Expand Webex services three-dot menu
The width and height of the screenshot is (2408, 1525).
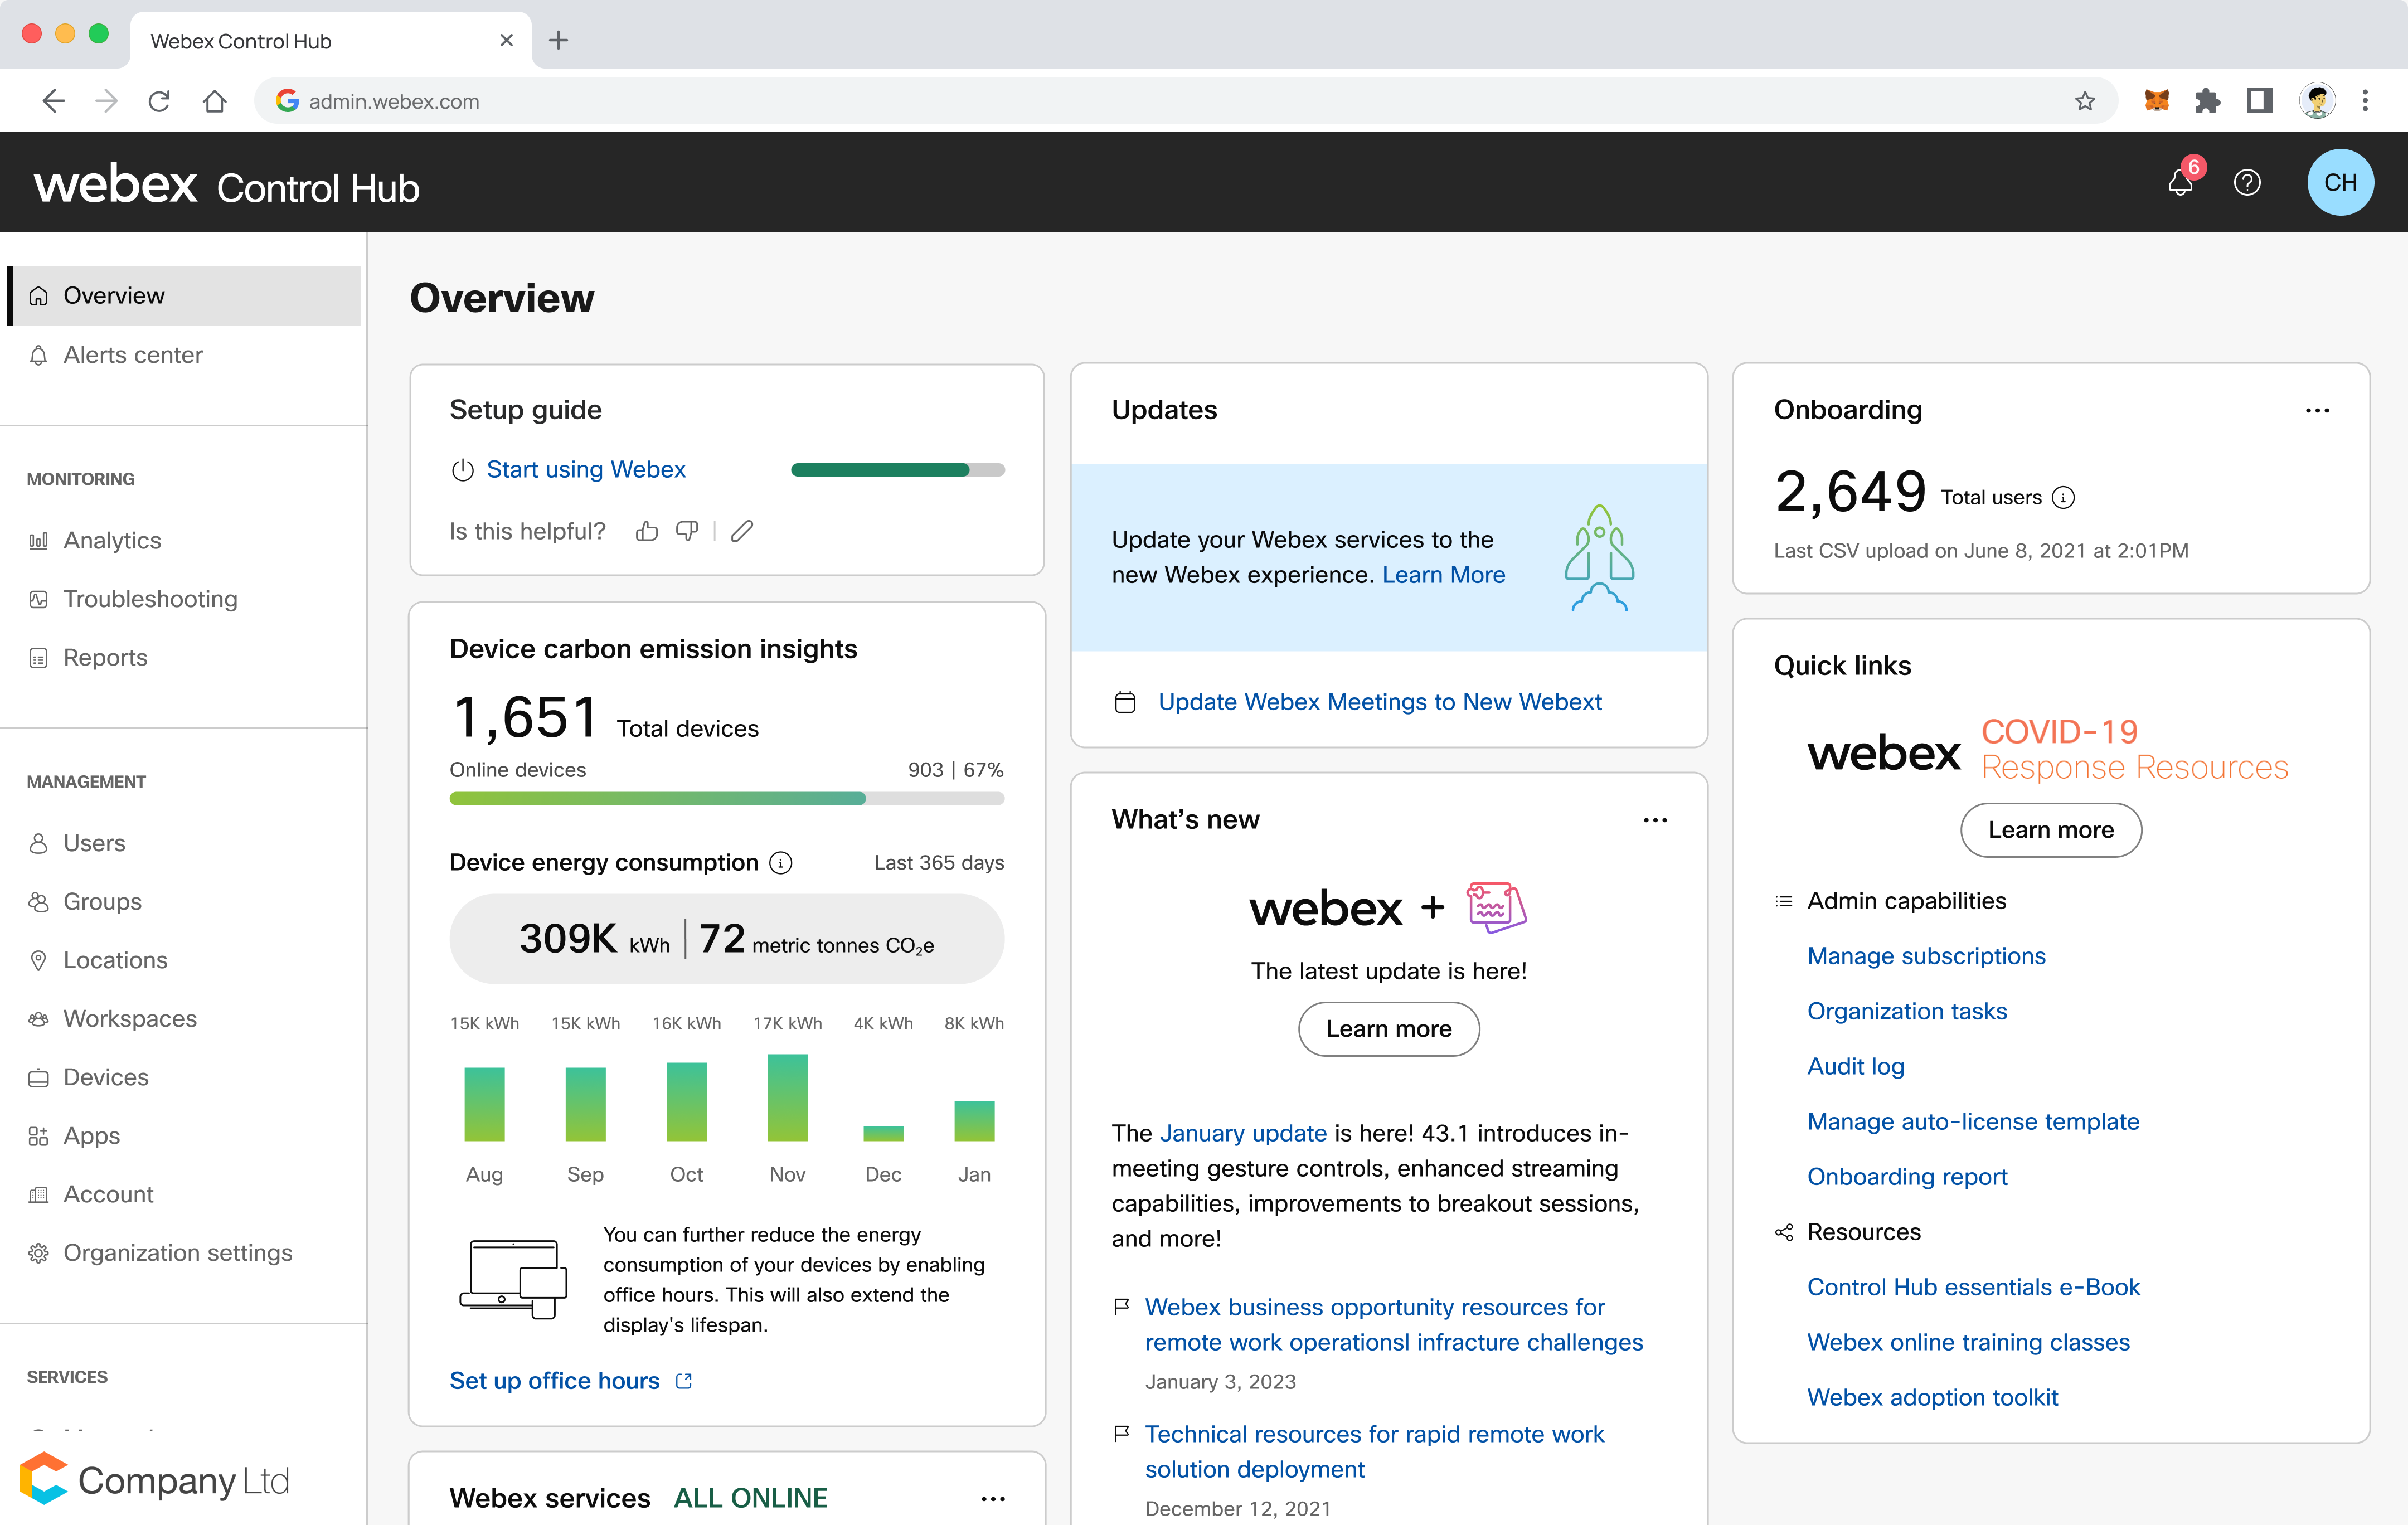click(993, 1498)
